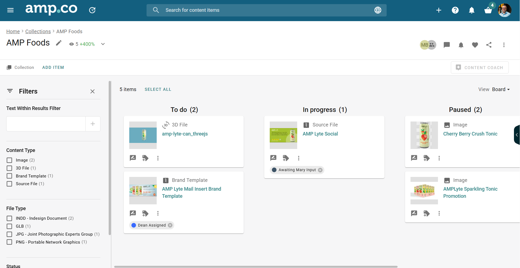520x268 pixels.
Task: Open Cherry Berry Crush Tonic link
Action: pyautogui.click(x=470, y=134)
